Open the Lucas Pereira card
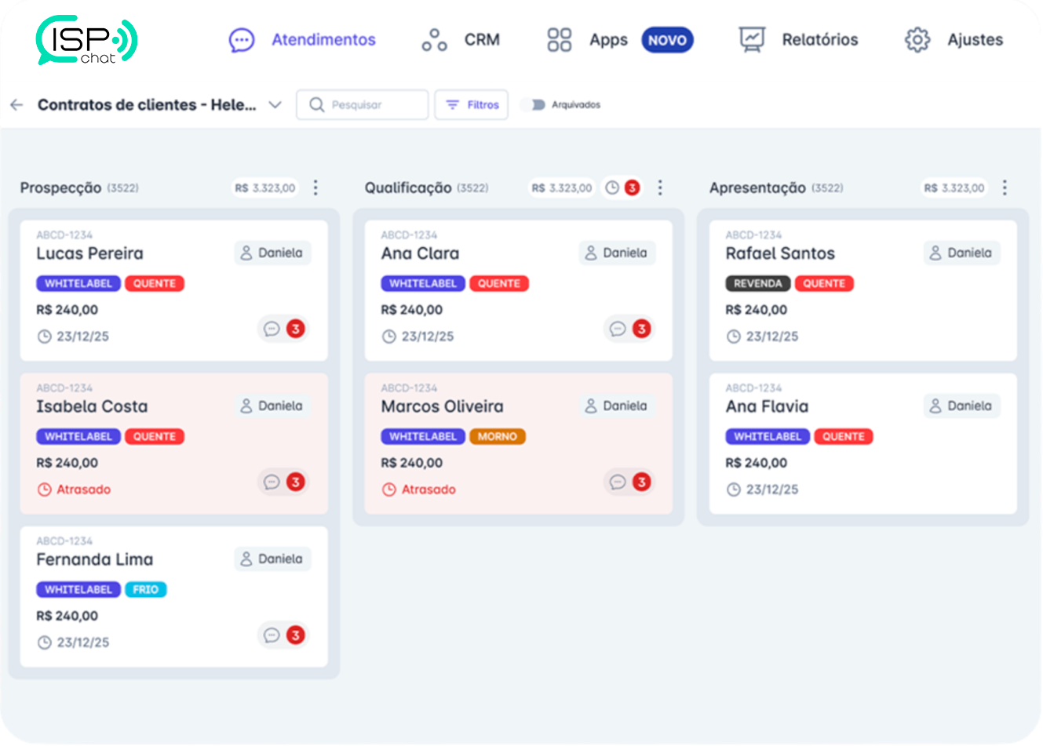Viewport: 1043px width, 746px height. 173,290
